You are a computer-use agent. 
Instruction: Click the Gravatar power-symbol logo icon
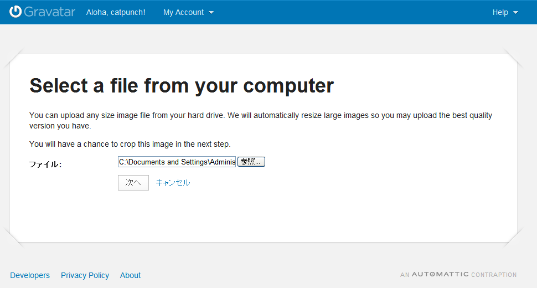[x=16, y=12]
